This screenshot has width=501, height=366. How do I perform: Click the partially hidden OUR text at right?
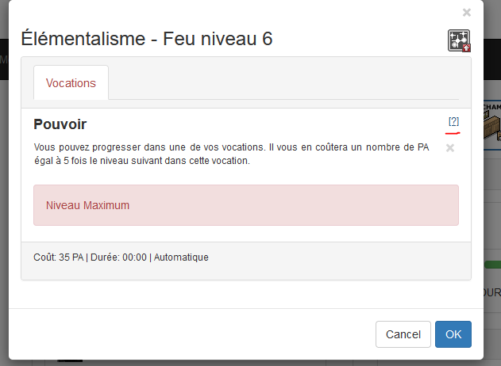pyautogui.click(x=493, y=293)
